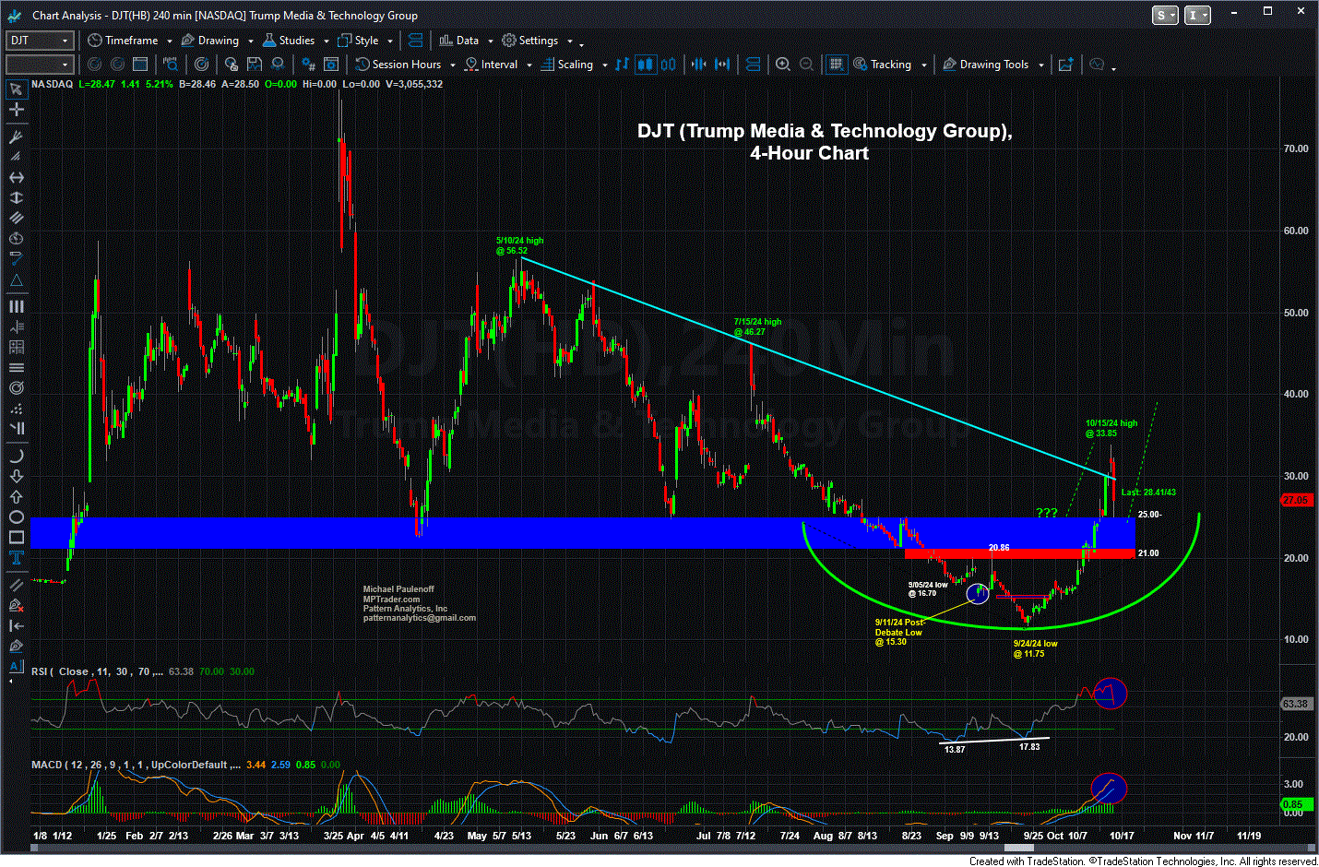The image size is (1319, 867).
Task: Maximize the Chart Analysis window
Action: coord(1268,12)
